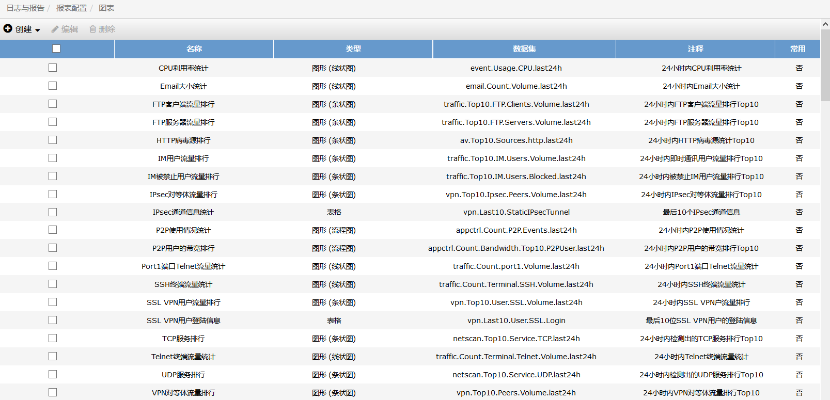
Task: Go to 报表配置 in the breadcrumb
Action: (x=71, y=8)
